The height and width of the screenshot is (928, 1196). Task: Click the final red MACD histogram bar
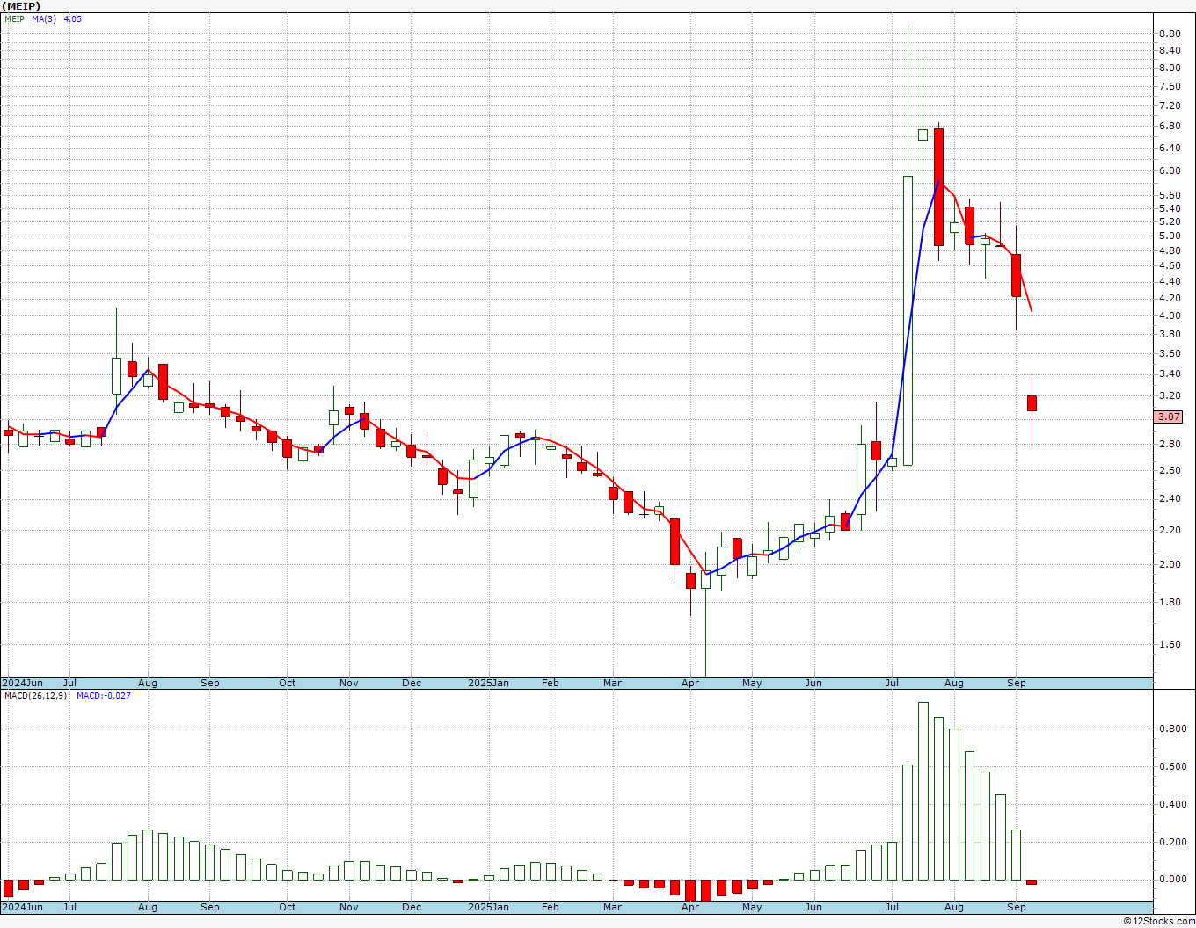(x=1032, y=881)
